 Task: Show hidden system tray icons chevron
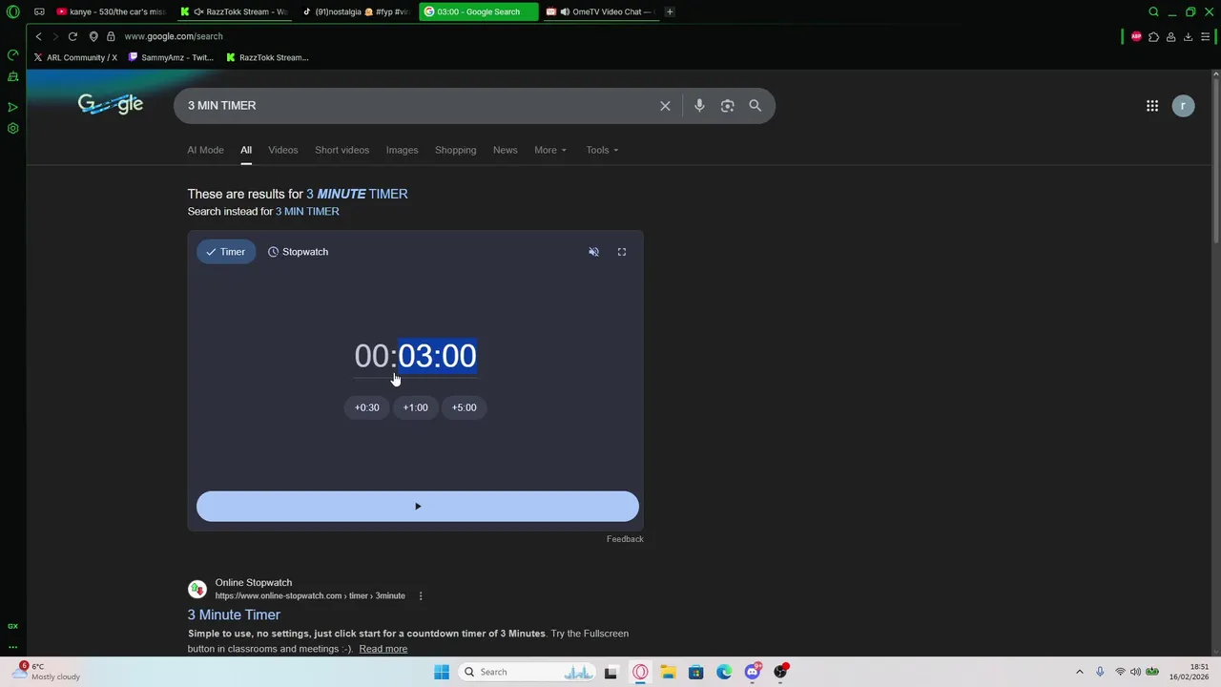(1079, 672)
